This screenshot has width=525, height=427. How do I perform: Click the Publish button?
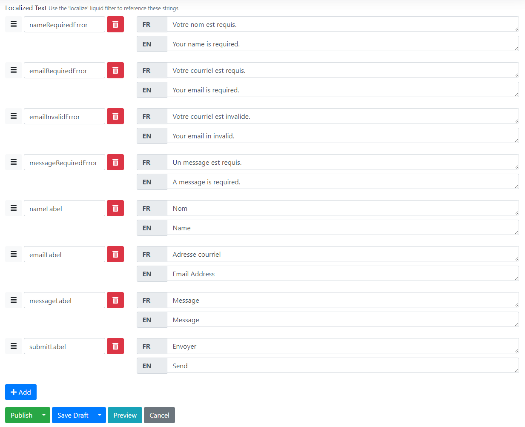(21, 415)
